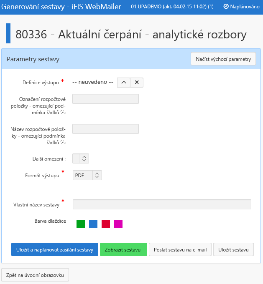Focus the Název rozpočtové položky input field
This screenshot has height=284, width=263.
[105, 129]
